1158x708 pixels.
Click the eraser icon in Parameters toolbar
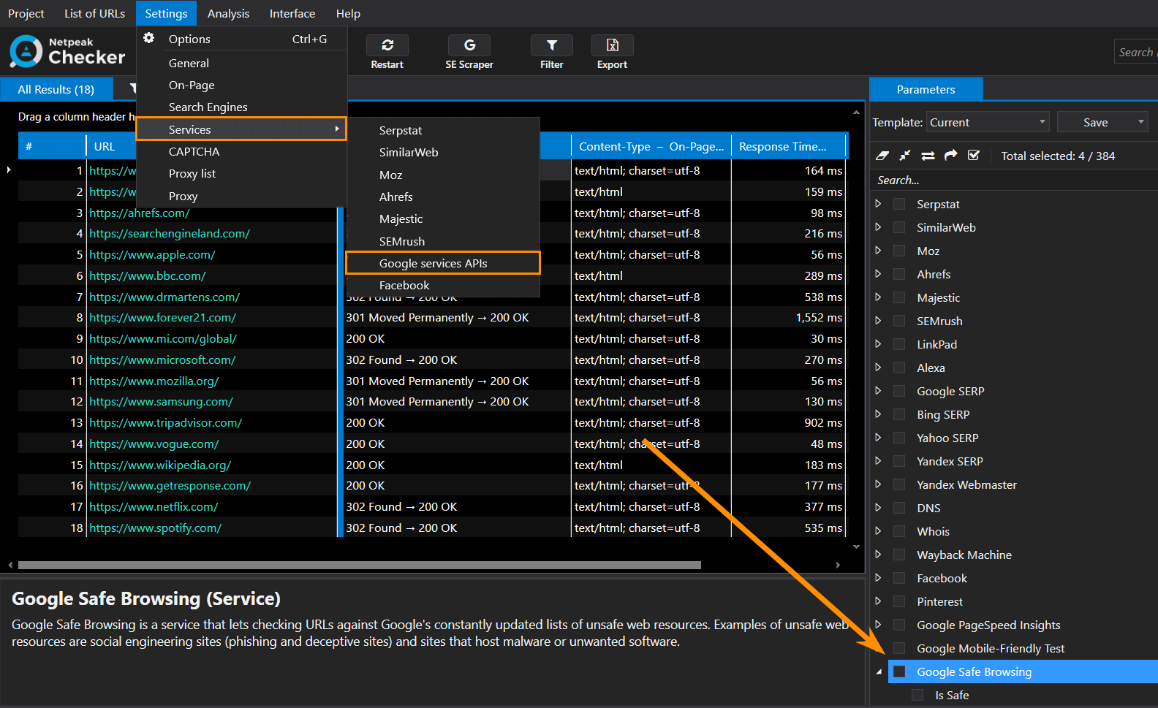click(882, 156)
